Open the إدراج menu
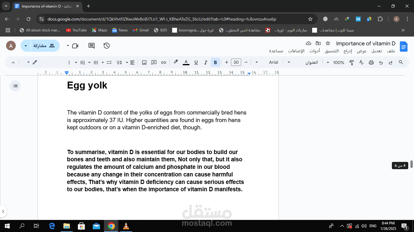This screenshot has height=232, width=414. click(x=348, y=51)
